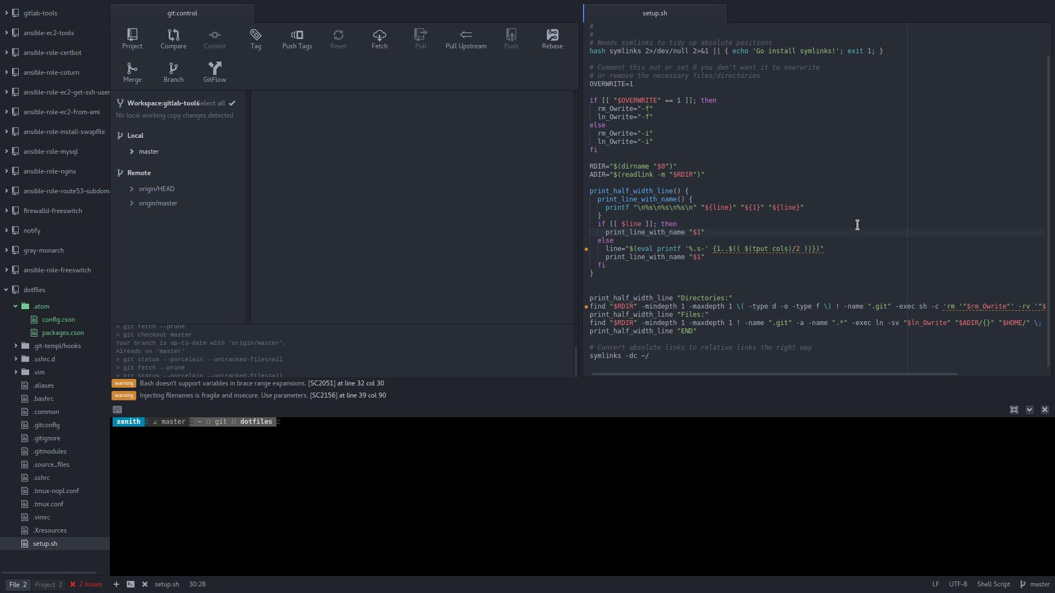Open the 2 Issues linter status
The height and width of the screenshot is (593, 1055).
point(86,584)
